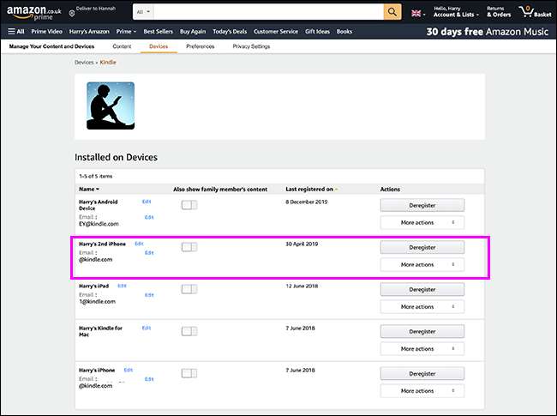The height and width of the screenshot is (416, 557).
Task: Sort by the Last registered on column
Action: 311,189
